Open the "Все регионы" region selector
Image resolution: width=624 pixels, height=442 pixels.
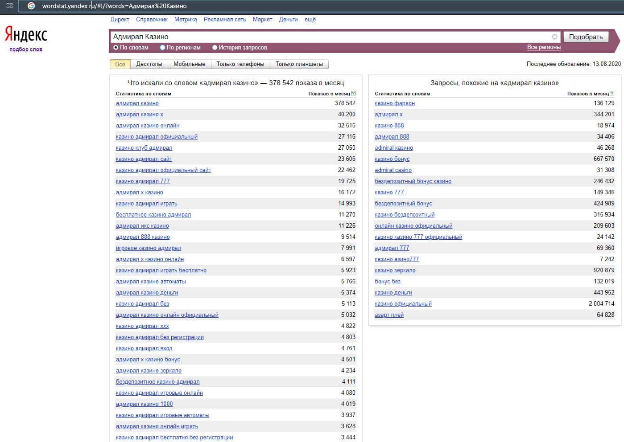pyautogui.click(x=543, y=47)
